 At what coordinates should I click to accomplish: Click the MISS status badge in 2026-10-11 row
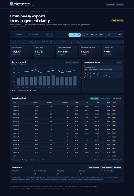(114, 145)
